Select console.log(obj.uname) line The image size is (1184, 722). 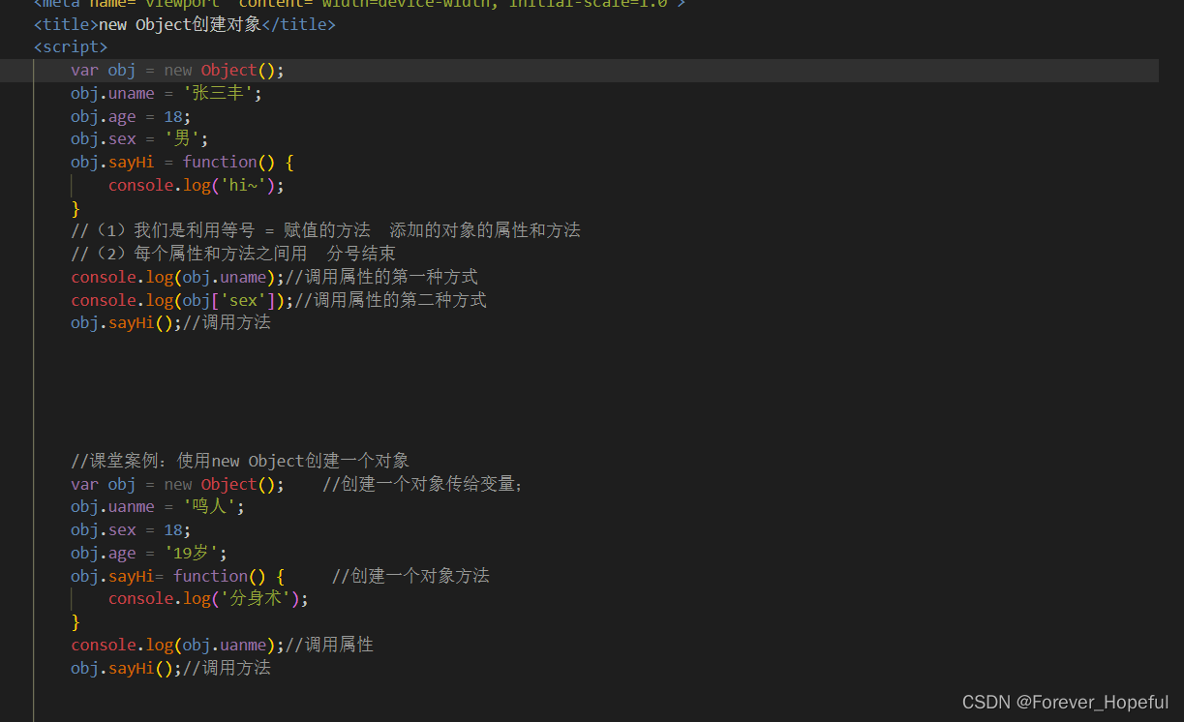[x=174, y=276]
